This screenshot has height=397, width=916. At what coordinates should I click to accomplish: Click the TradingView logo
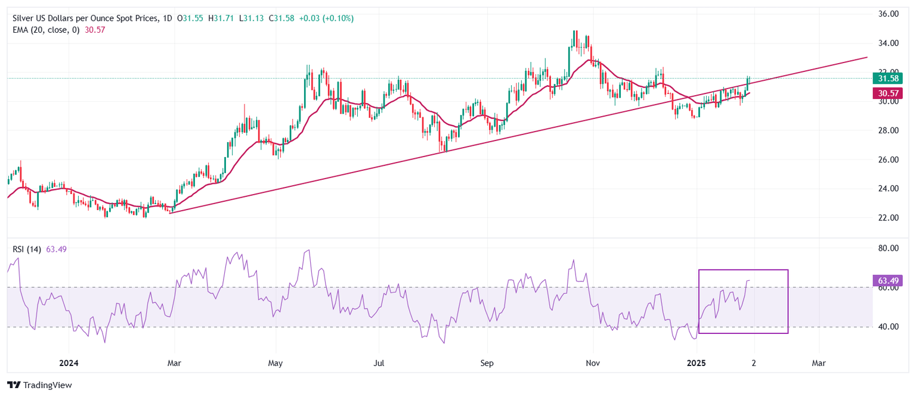coord(39,385)
